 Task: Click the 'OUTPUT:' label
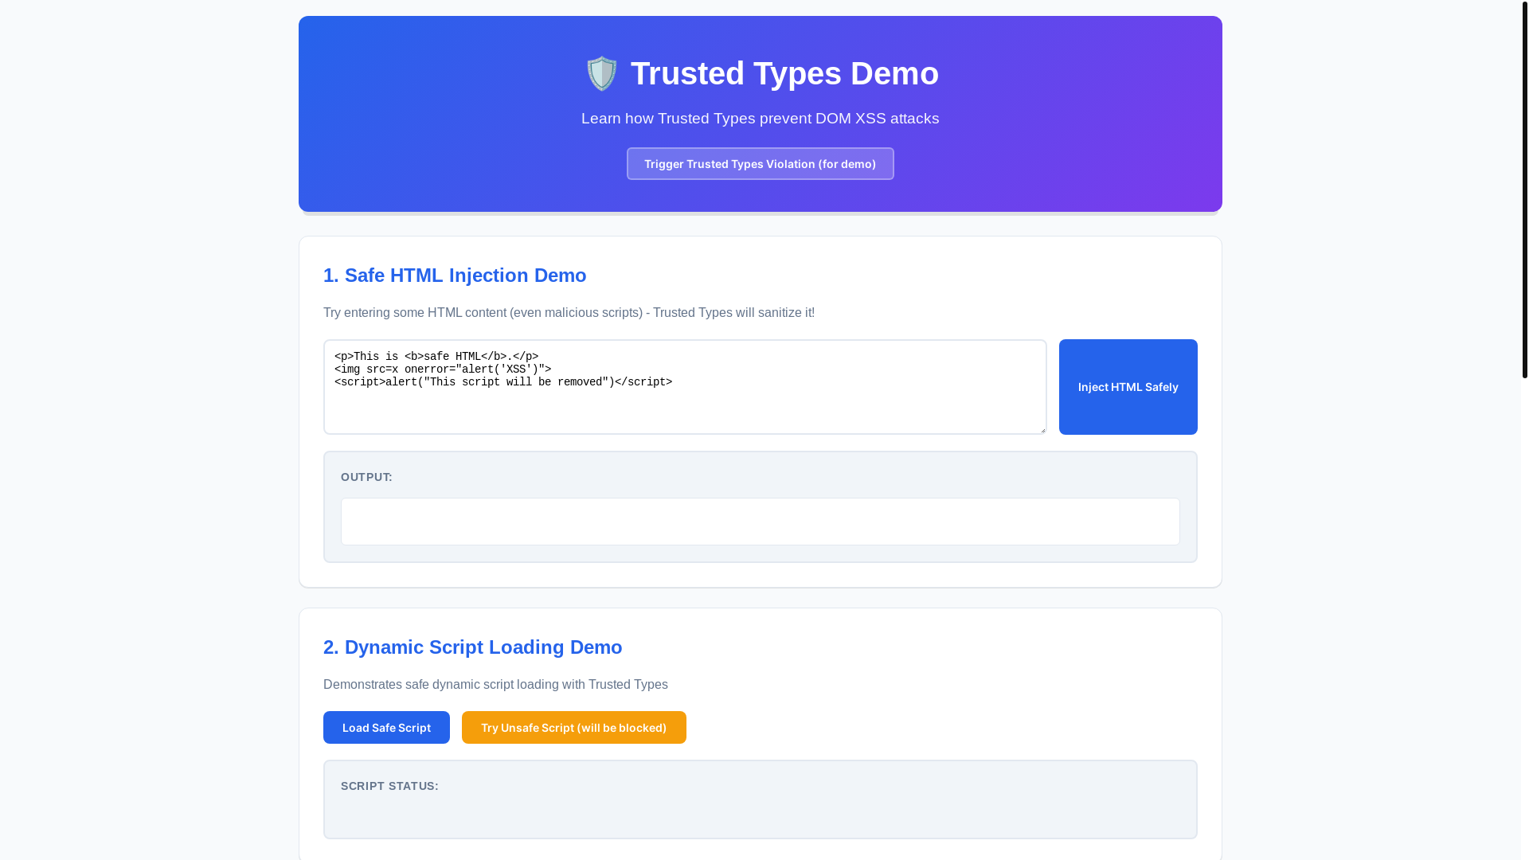(366, 477)
